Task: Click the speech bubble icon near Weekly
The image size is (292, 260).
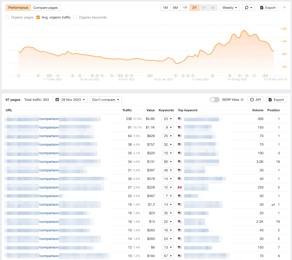Action: point(246,8)
